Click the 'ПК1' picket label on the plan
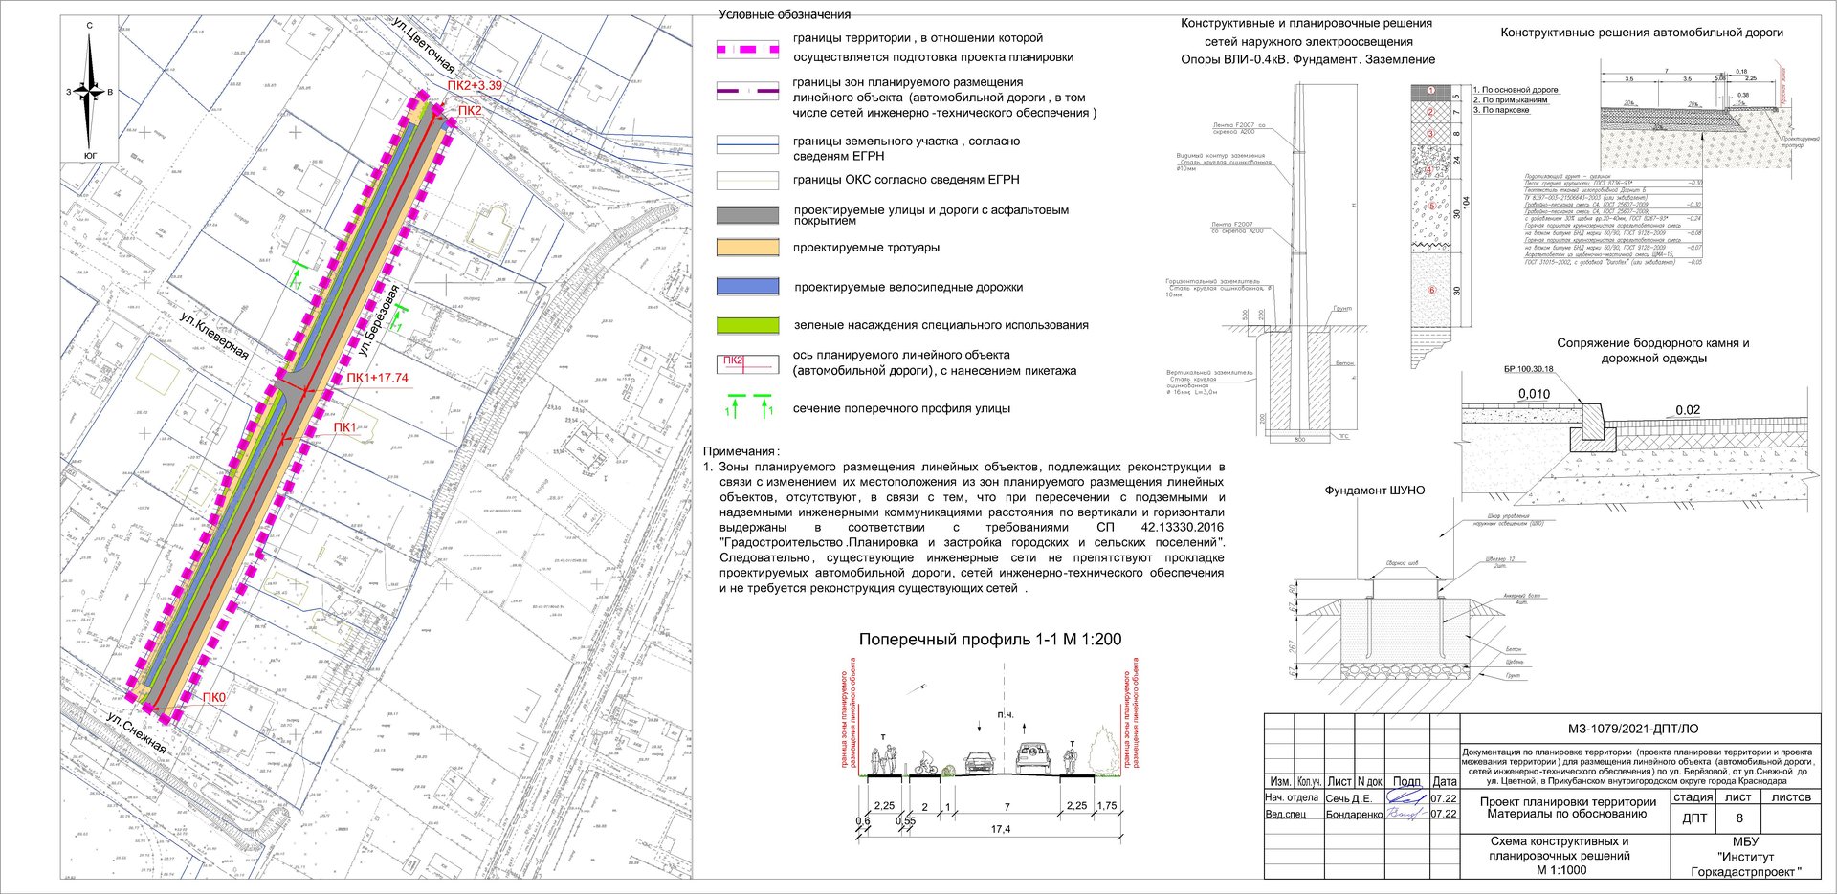Viewport: 1837px width, 894px height. coord(344,427)
